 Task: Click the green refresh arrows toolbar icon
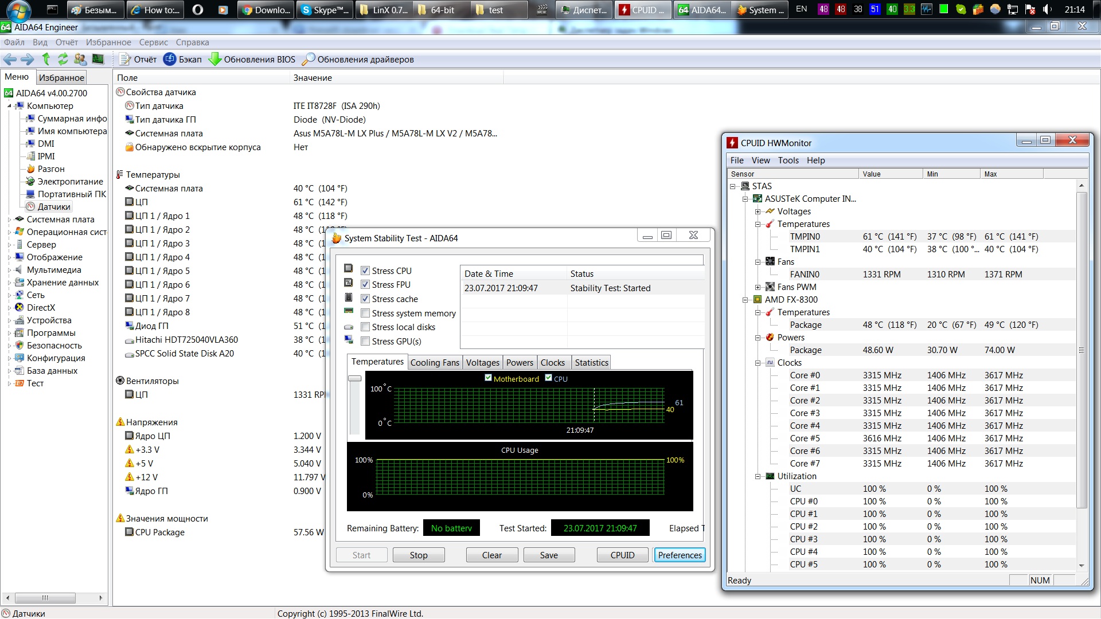coord(63,59)
